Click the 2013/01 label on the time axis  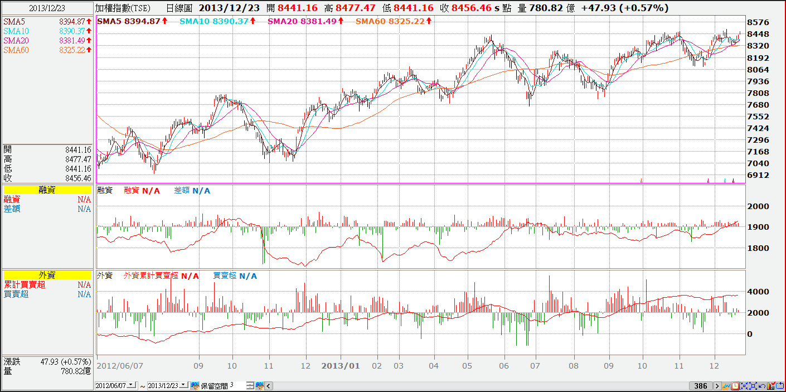click(x=341, y=366)
